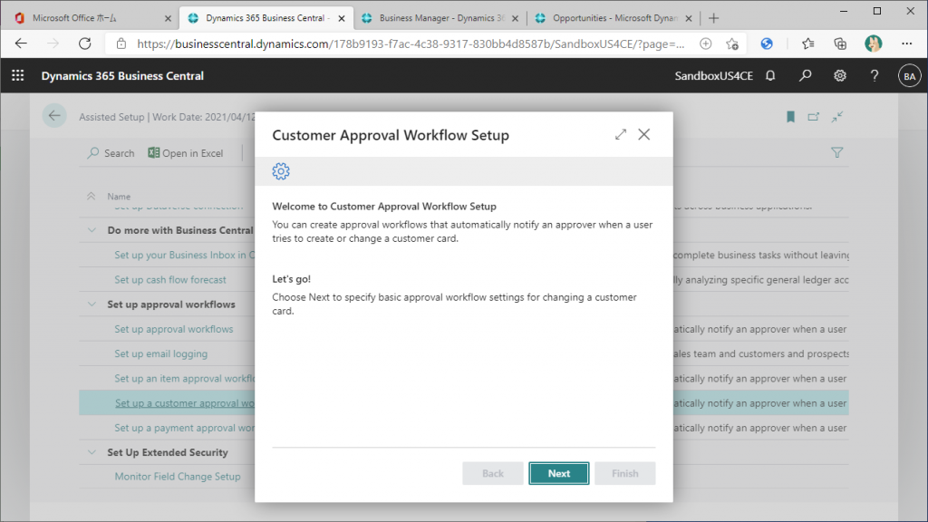The width and height of the screenshot is (928, 522).
Task: Expand the Customer Approval Workflow dialog to full size
Action: tap(620, 134)
